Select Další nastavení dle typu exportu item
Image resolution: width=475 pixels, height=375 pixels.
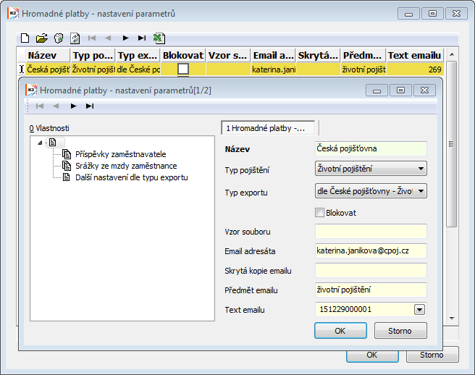[x=131, y=177]
